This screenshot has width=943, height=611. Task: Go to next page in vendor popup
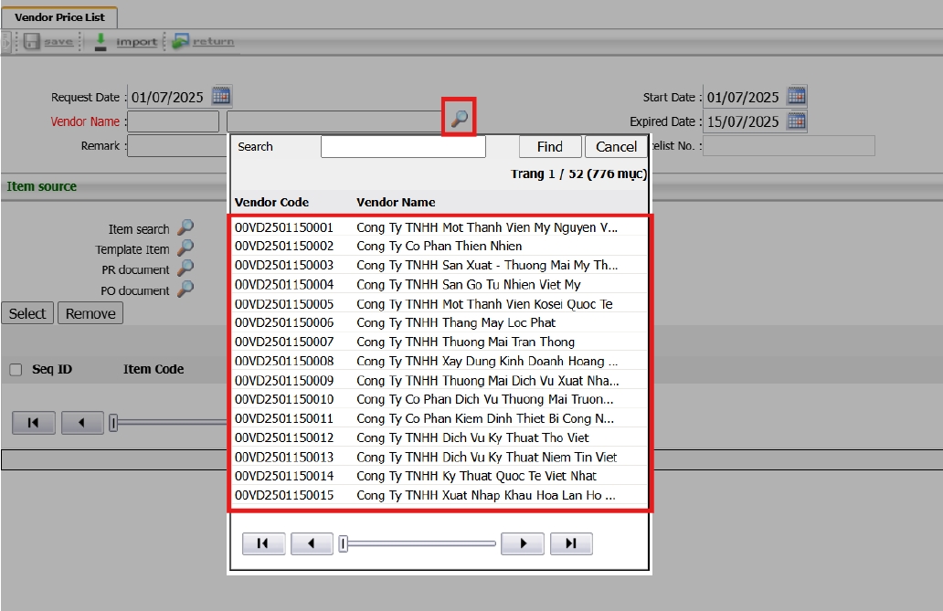[523, 543]
